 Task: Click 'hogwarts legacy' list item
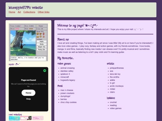68,80
